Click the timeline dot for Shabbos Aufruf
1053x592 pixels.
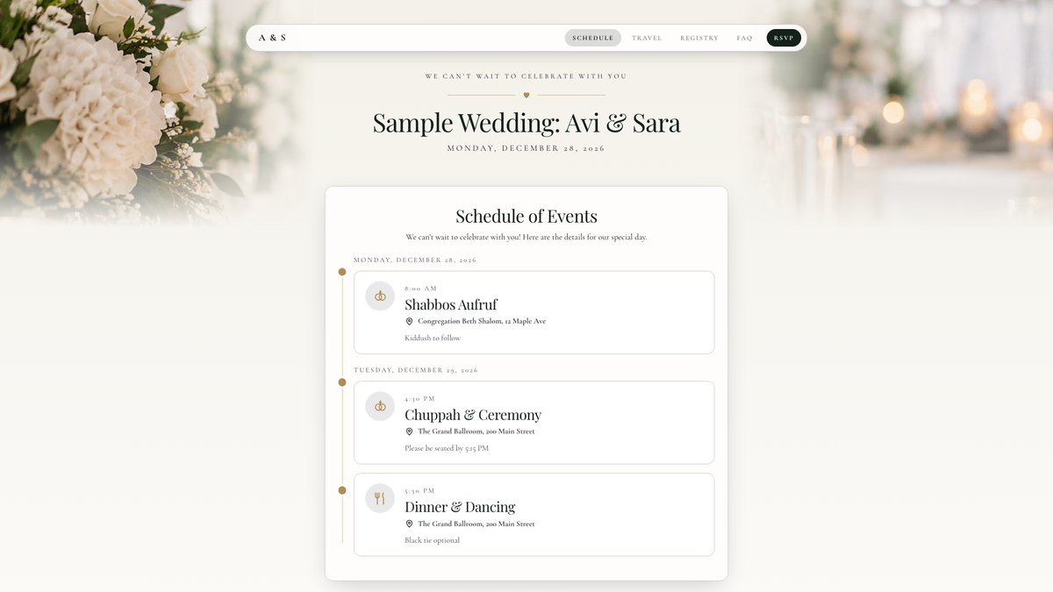pyautogui.click(x=342, y=272)
